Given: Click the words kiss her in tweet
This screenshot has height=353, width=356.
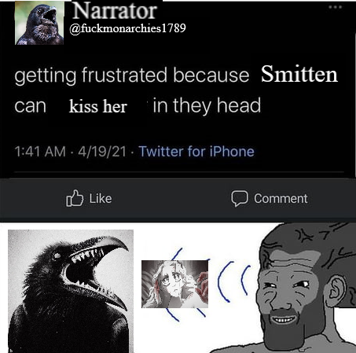Looking at the screenshot, I should 98,106.
